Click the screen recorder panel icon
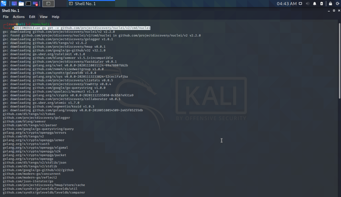The image size is (341, 197). (35, 4)
